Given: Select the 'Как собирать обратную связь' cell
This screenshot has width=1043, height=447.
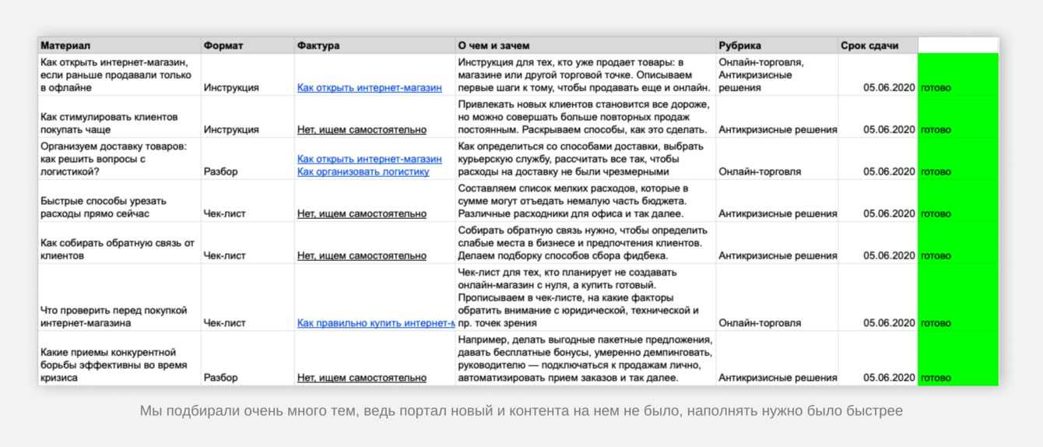Looking at the screenshot, I should tap(117, 248).
